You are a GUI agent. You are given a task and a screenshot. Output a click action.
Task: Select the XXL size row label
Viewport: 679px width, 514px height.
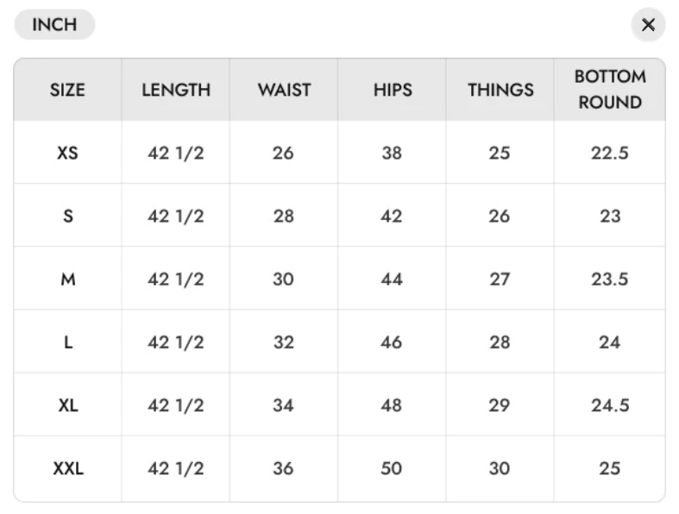tap(68, 468)
